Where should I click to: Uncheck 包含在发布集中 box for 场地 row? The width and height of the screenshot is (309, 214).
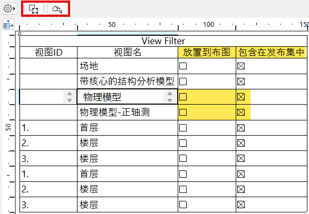241,66
